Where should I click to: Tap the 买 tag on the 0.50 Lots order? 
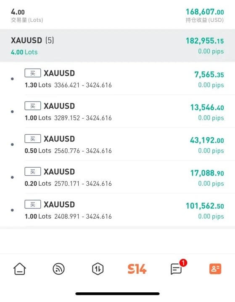click(33, 139)
